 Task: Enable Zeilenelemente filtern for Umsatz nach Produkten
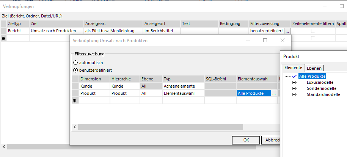click(313, 31)
